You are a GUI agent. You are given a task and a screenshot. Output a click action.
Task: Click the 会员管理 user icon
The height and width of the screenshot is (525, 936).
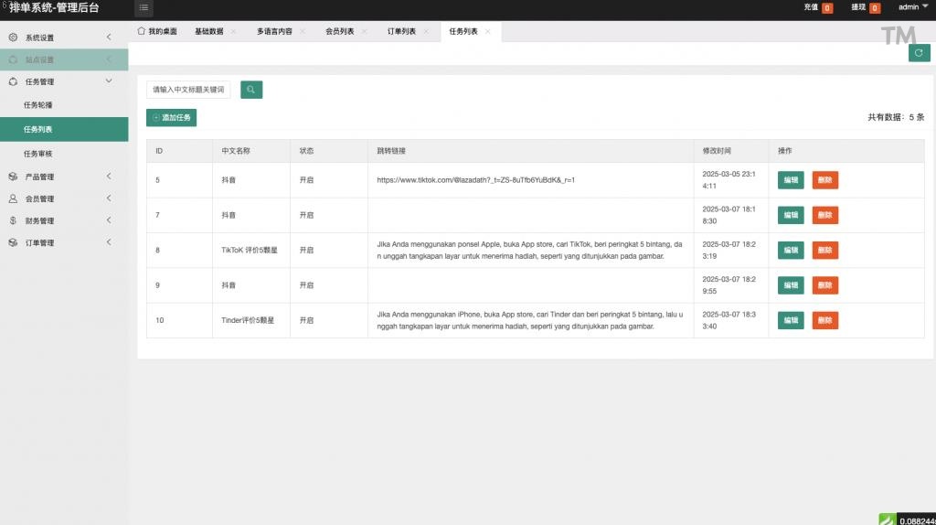click(13, 198)
